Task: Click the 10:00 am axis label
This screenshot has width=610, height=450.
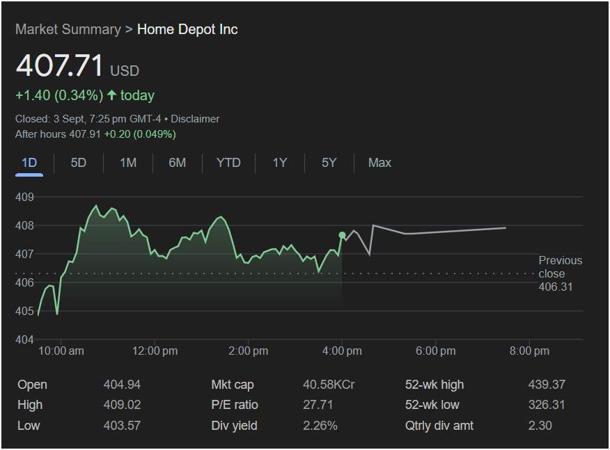Action: [61, 351]
